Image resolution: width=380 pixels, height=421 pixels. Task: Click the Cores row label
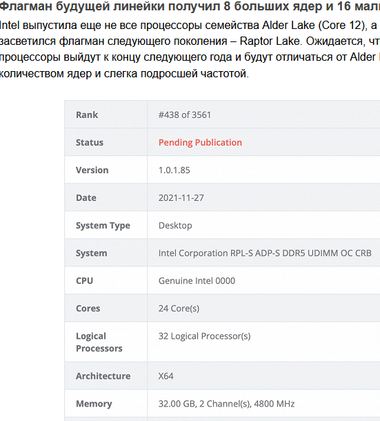88,309
